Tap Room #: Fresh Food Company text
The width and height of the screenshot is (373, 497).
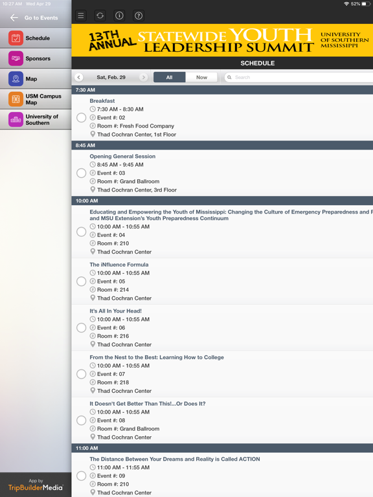point(136,126)
